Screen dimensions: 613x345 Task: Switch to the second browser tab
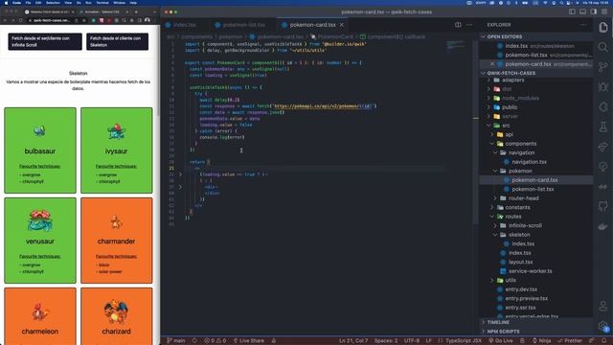(x=103, y=11)
